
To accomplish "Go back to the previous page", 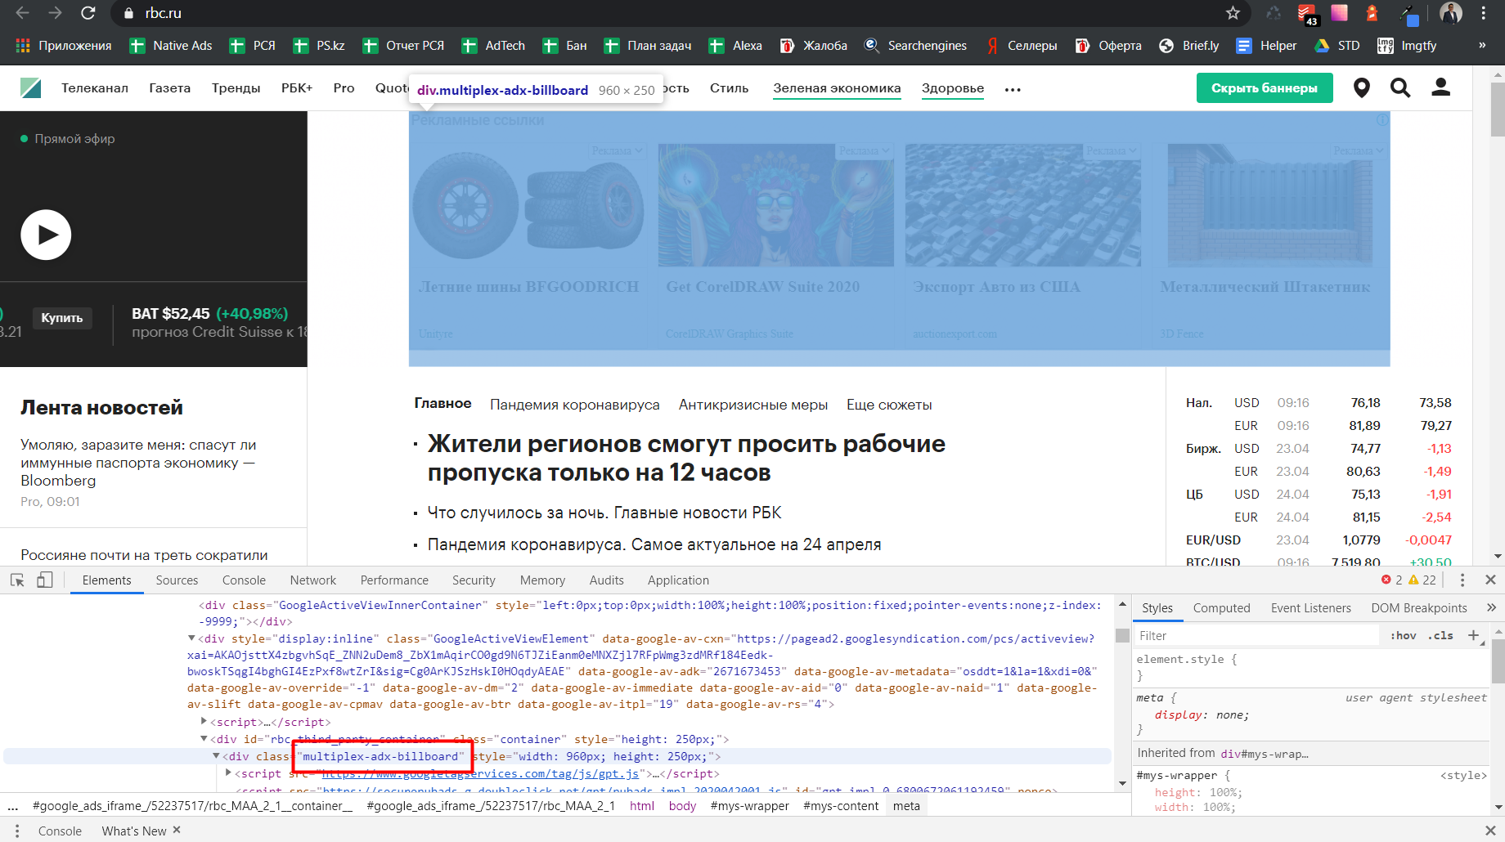I will (22, 13).
